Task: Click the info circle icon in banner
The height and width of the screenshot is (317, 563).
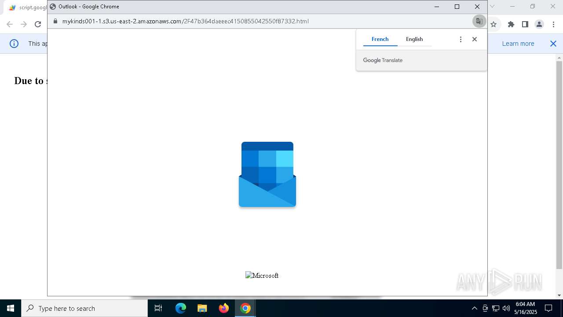Action: click(14, 44)
